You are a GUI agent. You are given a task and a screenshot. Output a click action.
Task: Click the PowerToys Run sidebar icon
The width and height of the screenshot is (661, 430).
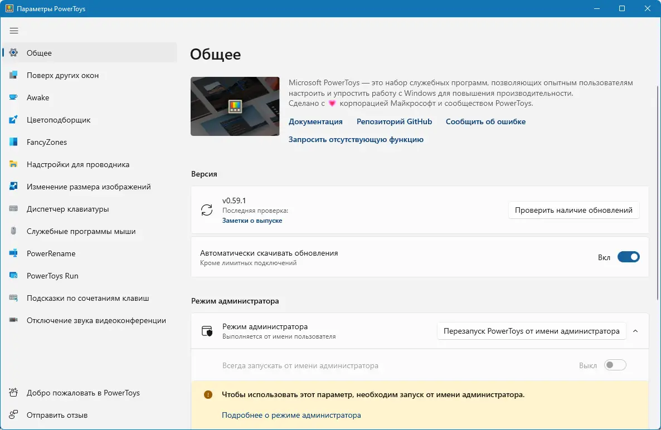click(x=13, y=276)
